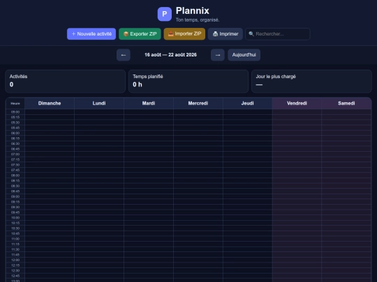Click the date range 16 août — 22 août 2026
Viewport: 377px width, 282px height.
(170, 55)
